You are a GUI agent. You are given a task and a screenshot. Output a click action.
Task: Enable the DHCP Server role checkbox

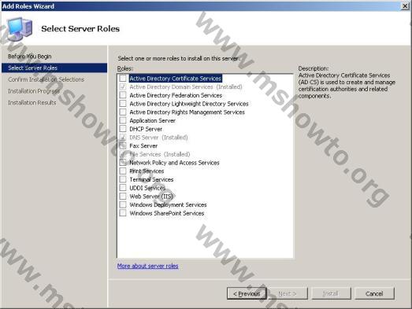pos(123,129)
